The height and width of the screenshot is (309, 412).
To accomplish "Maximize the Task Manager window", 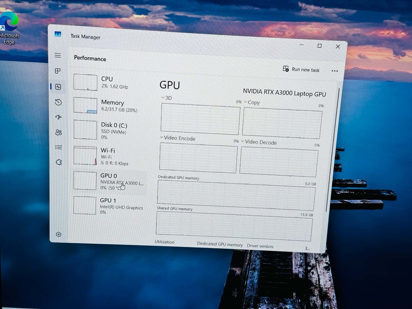I will (320, 46).
